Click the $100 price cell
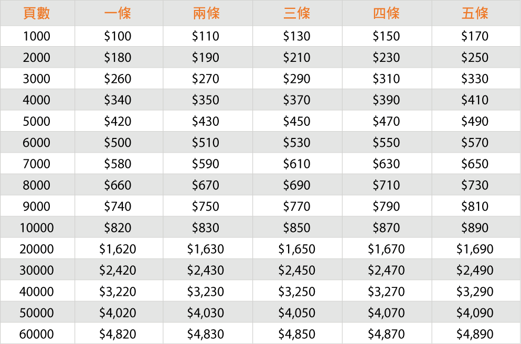This screenshot has width=521, height=344. click(x=118, y=36)
